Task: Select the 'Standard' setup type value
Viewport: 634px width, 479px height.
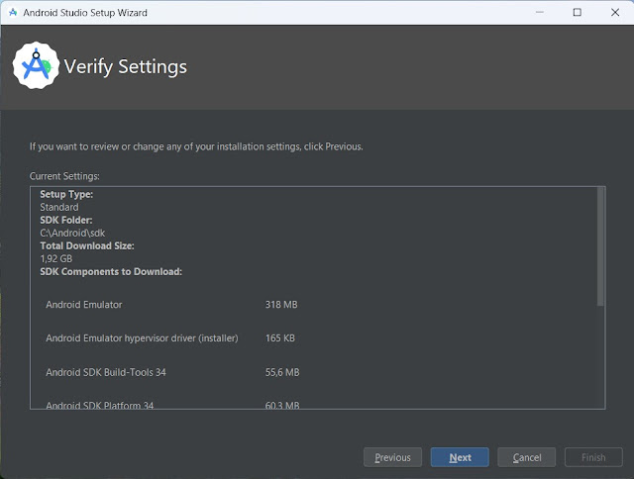Action: point(59,207)
